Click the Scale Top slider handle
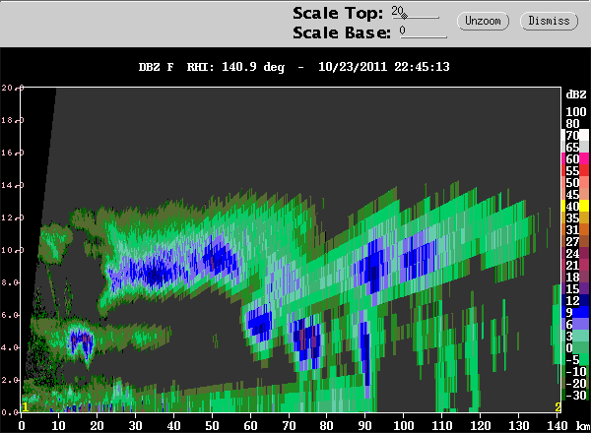Image resolution: width=591 pixels, height=433 pixels. click(405, 16)
